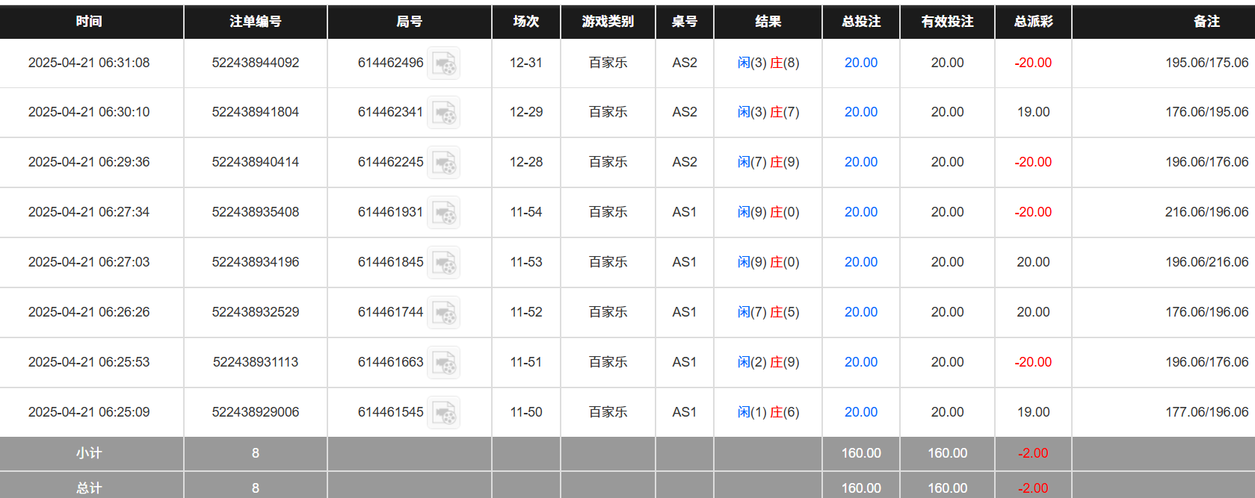Image resolution: width=1255 pixels, height=498 pixels.
Task: View video replay of round 614461845
Action: coord(443,263)
